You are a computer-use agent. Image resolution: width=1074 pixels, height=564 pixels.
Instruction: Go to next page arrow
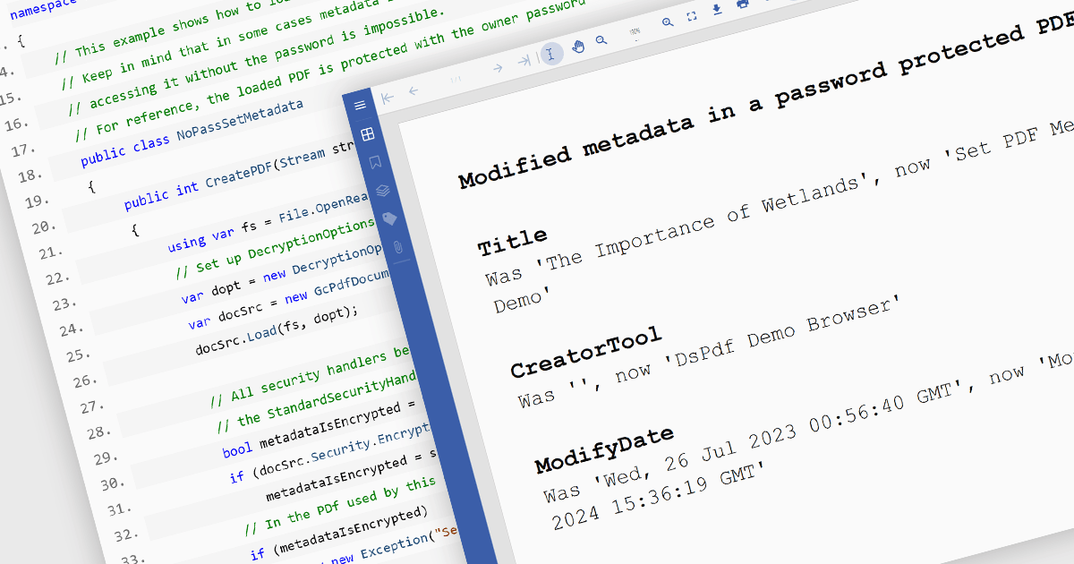tap(498, 67)
